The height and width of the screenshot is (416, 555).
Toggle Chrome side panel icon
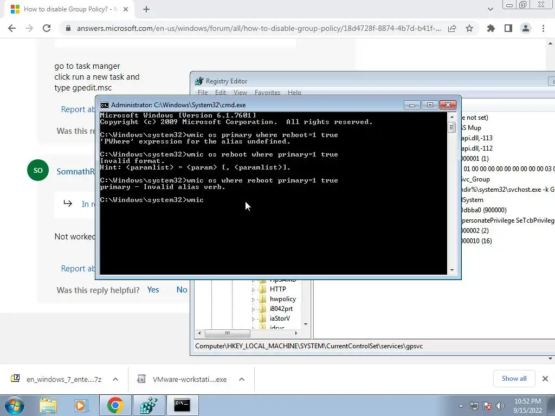(508, 28)
